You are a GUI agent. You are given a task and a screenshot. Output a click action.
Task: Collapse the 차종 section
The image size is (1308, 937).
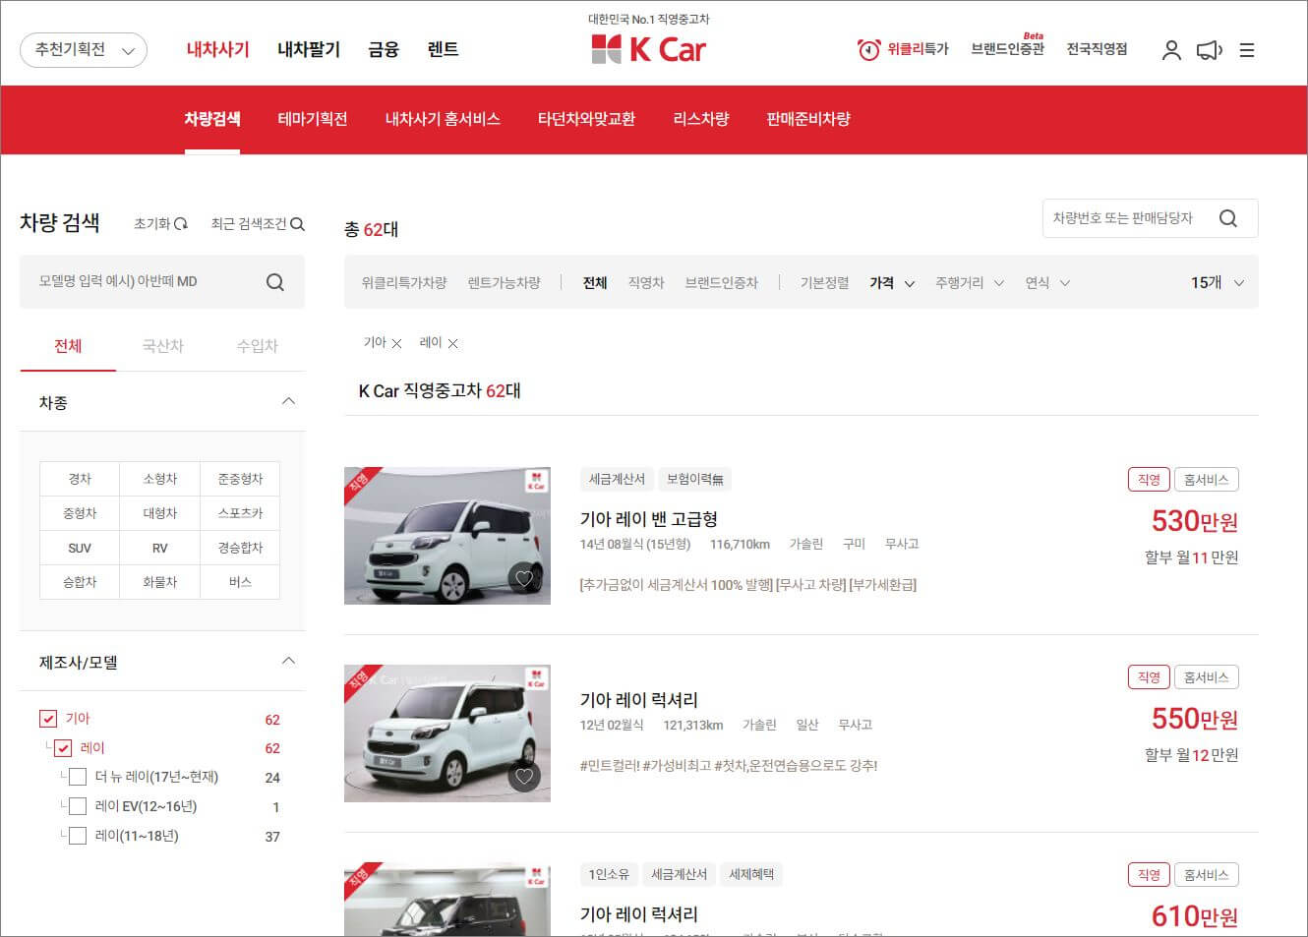click(288, 401)
